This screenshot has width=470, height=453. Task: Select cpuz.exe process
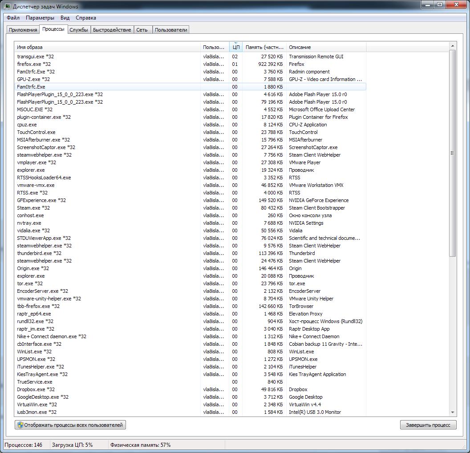coord(190,125)
